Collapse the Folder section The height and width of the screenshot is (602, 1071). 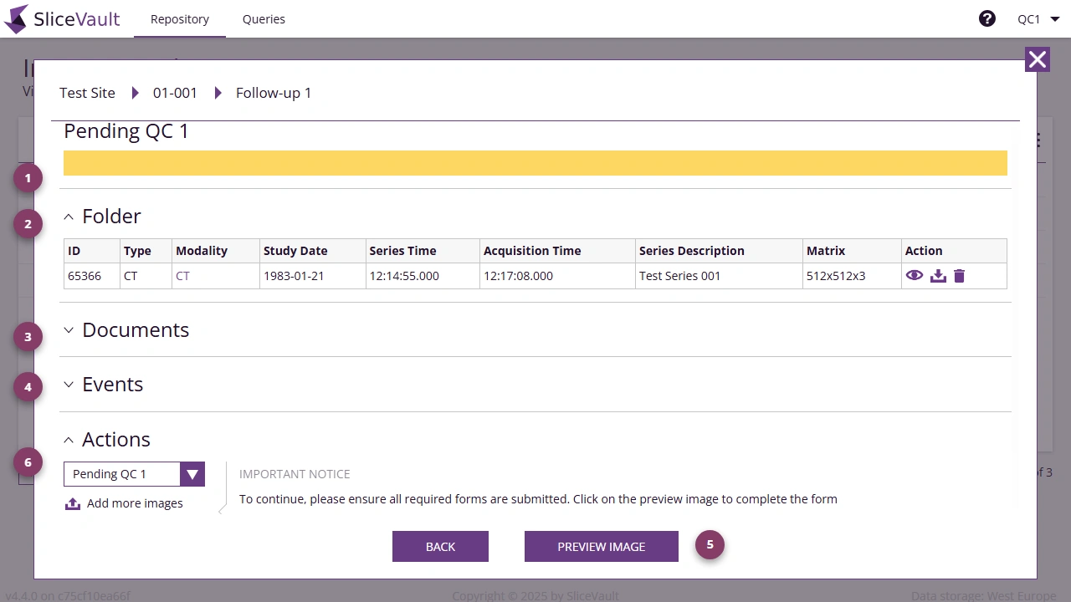(x=69, y=217)
